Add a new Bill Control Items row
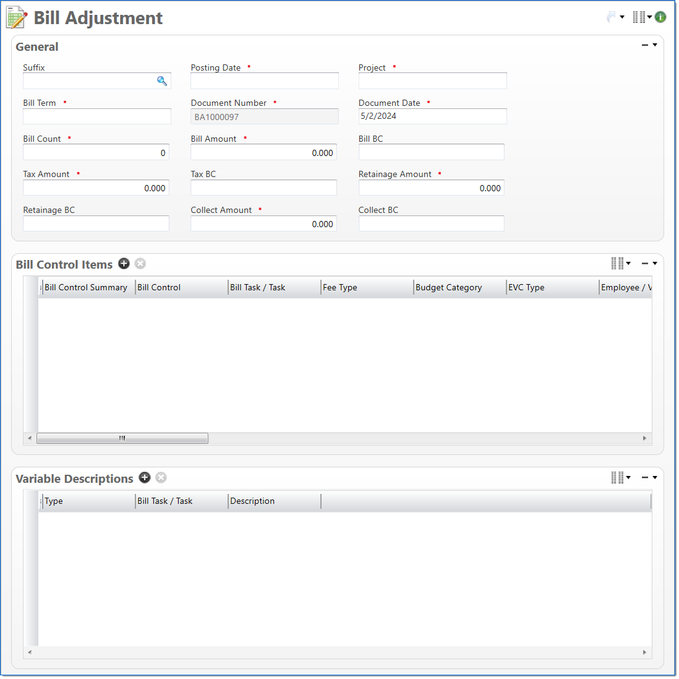The height and width of the screenshot is (679, 679). 124,264
